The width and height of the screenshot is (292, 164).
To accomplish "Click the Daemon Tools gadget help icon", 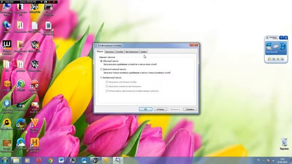I will (282, 38).
